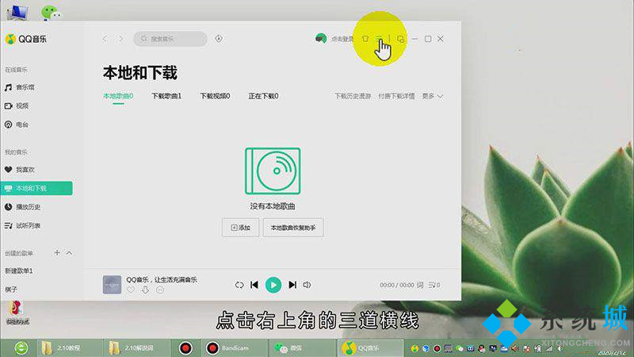Open the computer desktop icon
634x357 pixels.
coord(17,11)
